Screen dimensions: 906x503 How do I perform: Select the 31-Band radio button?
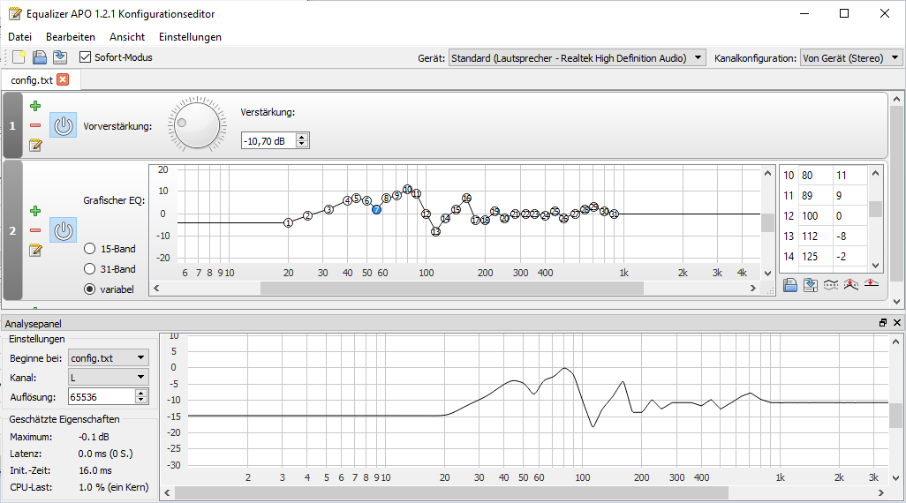[x=89, y=269]
